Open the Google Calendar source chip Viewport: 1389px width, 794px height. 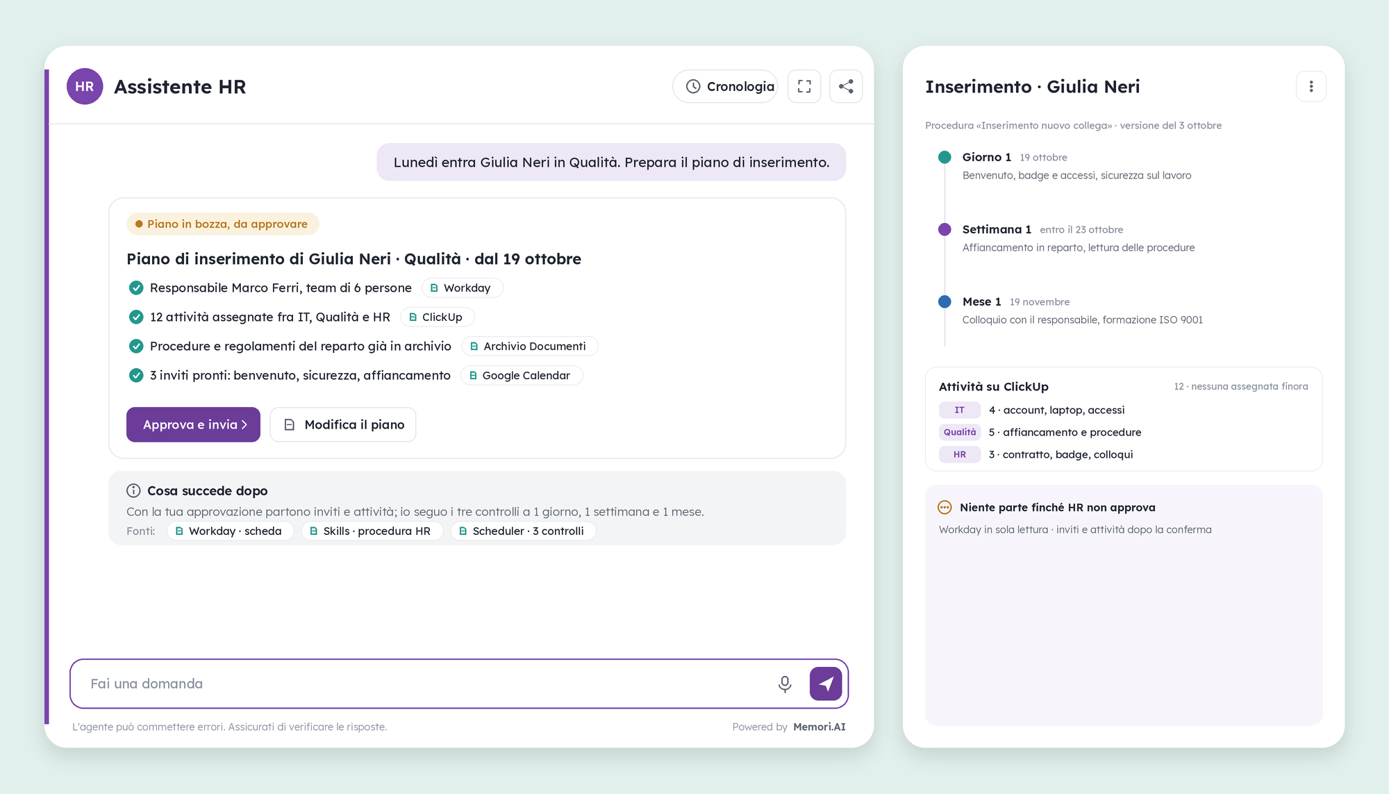[x=521, y=375]
